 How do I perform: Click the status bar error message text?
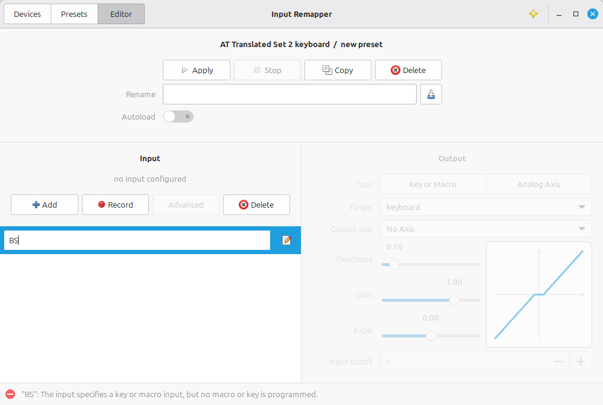click(169, 394)
